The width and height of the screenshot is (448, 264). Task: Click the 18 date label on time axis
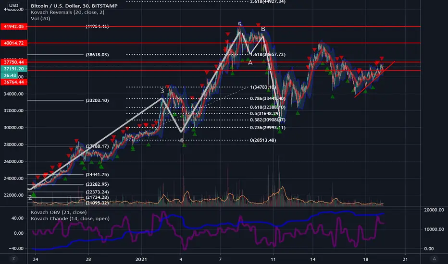tap(366, 259)
